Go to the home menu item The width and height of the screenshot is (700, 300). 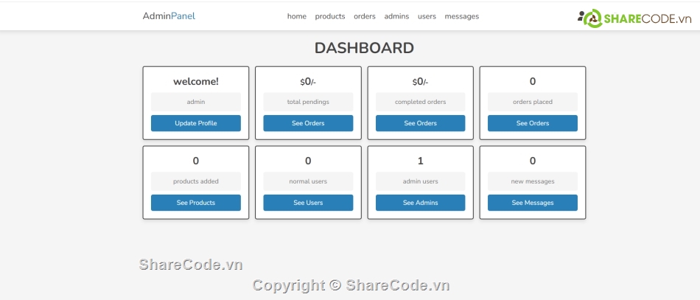click(x=296, y=16)
